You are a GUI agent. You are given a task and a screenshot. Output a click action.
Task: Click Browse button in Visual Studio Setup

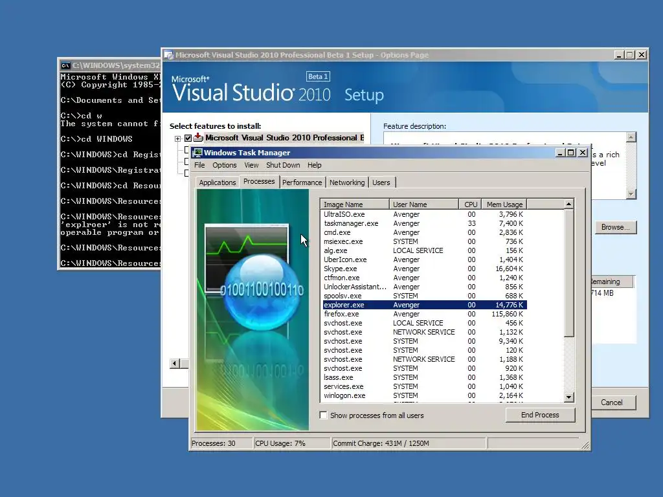pos(615,227)
